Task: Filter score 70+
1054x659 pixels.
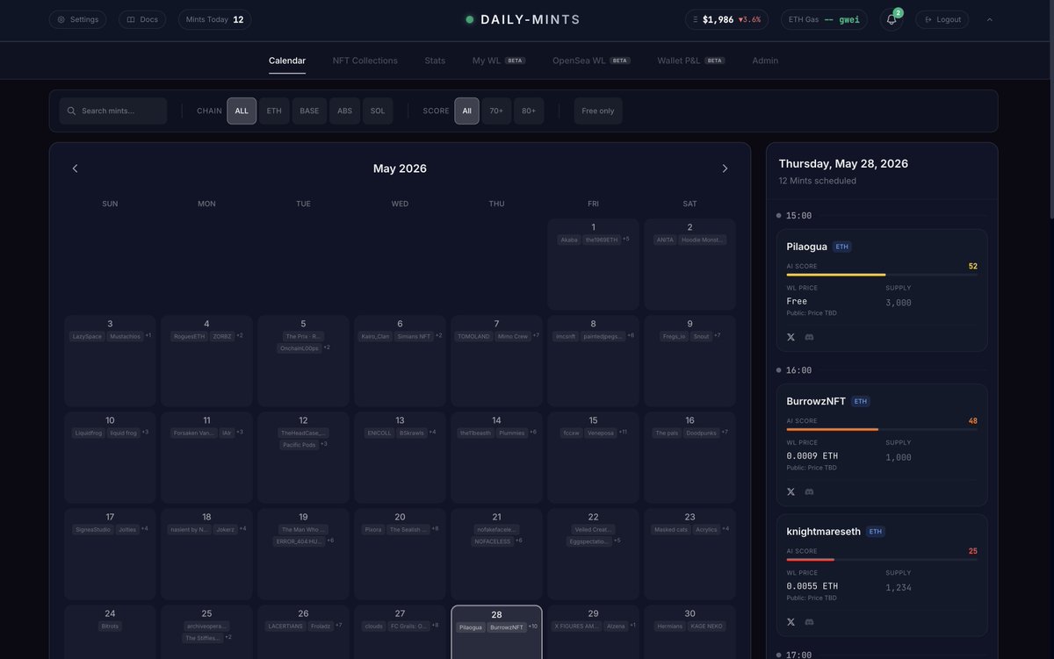Action: coord(496,111)
